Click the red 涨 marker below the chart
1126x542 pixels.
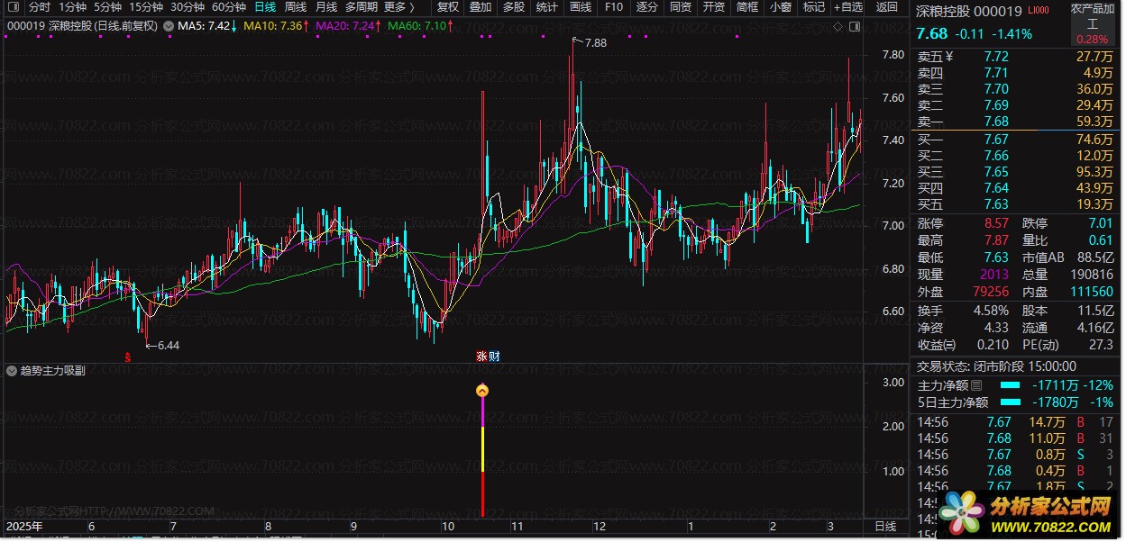pyautogui.click(x=481, y=357)
